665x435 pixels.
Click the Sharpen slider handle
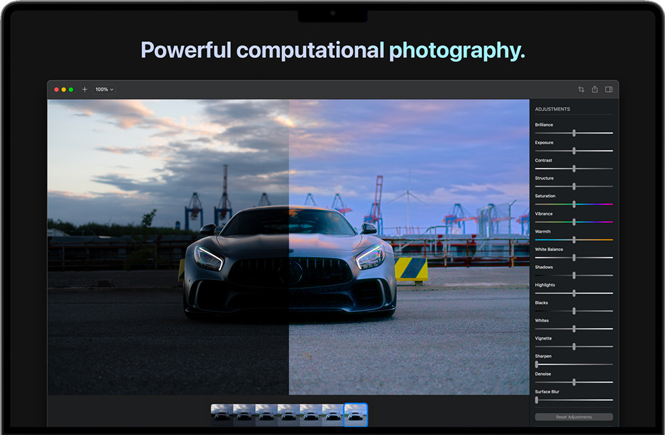(x=537, y=364)
